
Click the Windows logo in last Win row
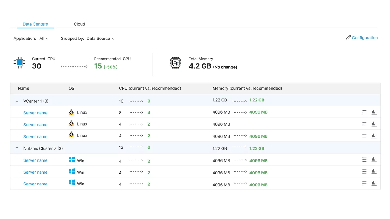[72, 182]
